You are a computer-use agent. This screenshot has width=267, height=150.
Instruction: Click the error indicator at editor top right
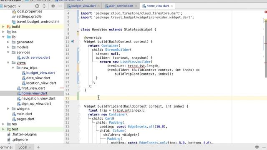point(266,12)
